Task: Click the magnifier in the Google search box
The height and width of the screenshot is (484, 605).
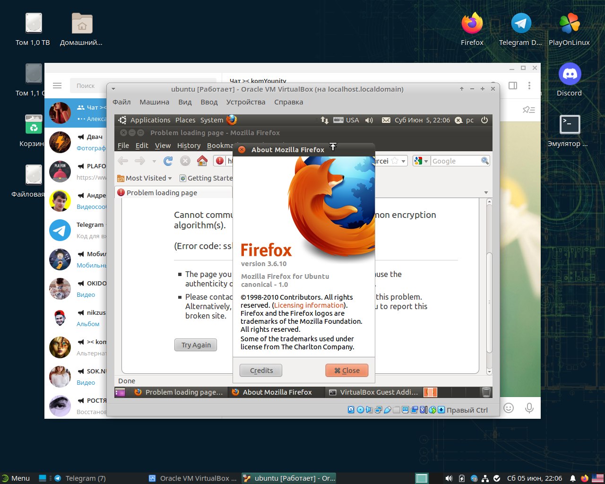Action: 485,161
